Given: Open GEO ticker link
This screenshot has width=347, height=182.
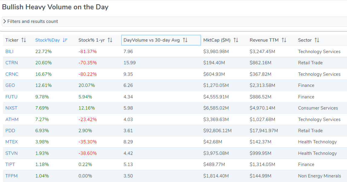Looking at the screenshot, I should [x=10, y=85].
